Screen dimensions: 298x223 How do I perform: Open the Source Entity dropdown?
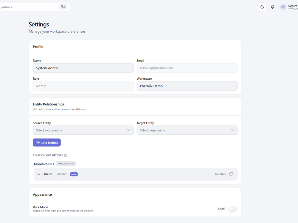83,130
